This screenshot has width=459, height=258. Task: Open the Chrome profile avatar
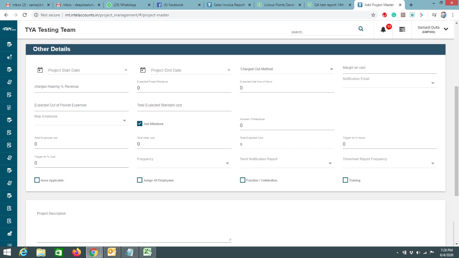coord(444,15)
